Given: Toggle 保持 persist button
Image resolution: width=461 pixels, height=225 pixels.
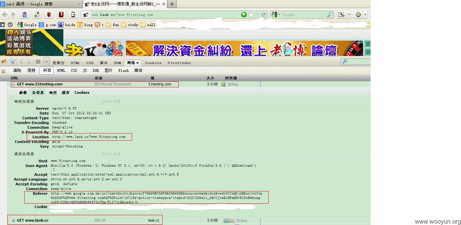Looking at the screenshot, I should coord(31,70).
